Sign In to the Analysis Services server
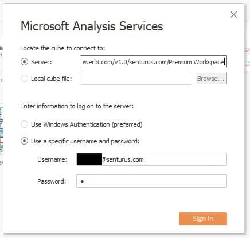Image resolution: width=250 pixels, height=238 pixels. point(203,219)
